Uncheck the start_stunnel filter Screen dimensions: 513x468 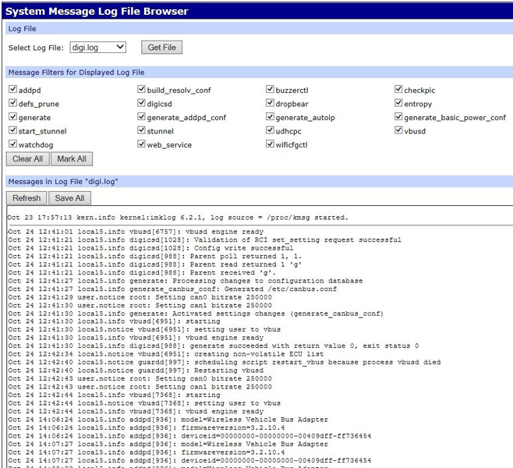pos(12,130)
